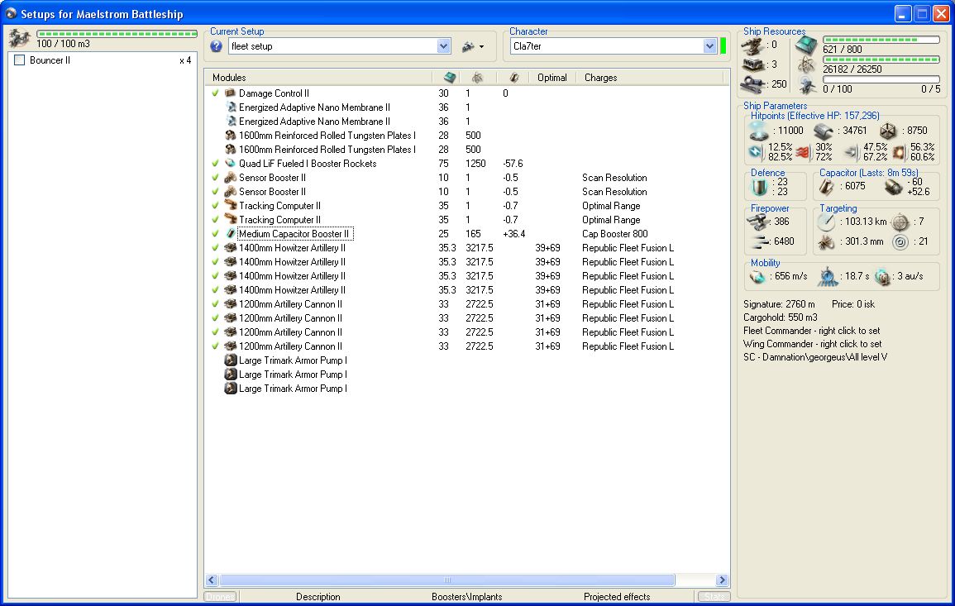This screenshot has width=955, height=606.
Task: Click the volley damage icon showing 6480
Action: pos(759,241)
